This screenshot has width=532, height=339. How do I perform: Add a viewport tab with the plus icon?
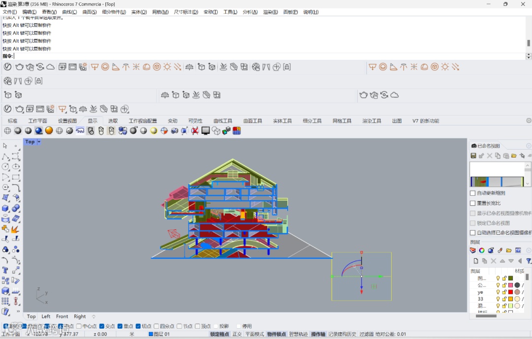(x=94, y=317)
